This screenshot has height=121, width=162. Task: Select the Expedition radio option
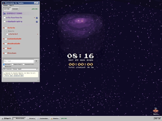click(24, 65)
